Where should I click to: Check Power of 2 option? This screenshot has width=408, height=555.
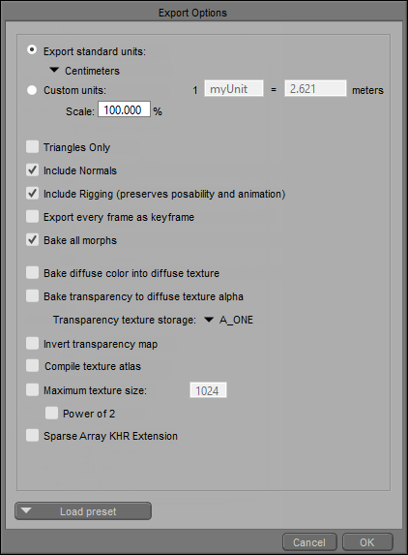pos(51,413)
